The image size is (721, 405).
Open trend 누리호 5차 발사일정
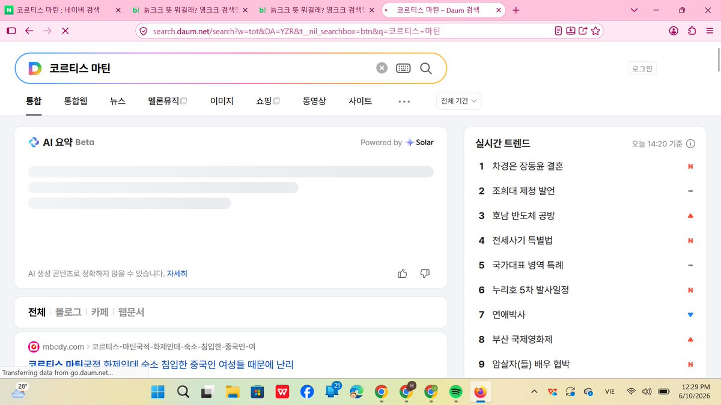click(x=531, y=290)
